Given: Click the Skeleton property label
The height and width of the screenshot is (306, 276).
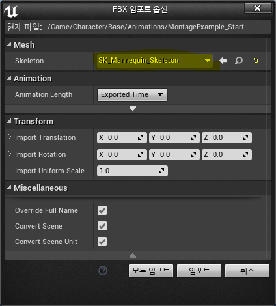Looking at the screenshot, I should pyautogui.click(x=29, y=61).
